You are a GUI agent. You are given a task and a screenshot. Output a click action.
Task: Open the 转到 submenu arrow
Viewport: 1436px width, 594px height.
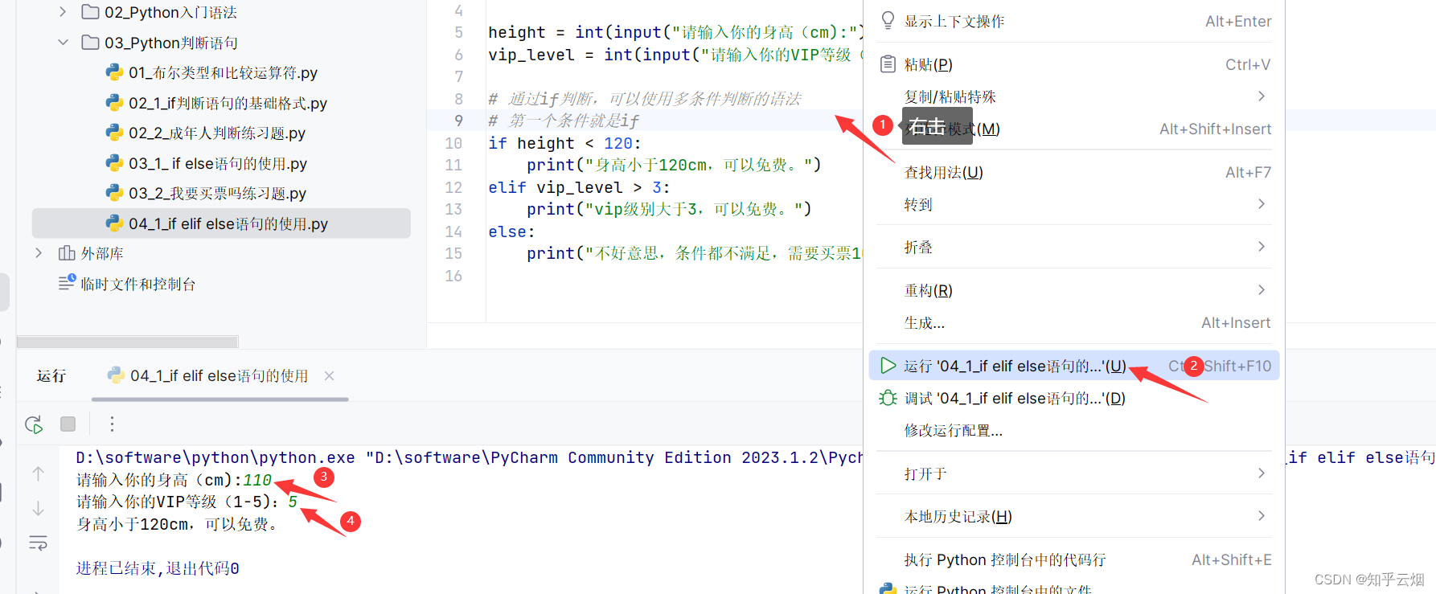tap(1262, 204)
